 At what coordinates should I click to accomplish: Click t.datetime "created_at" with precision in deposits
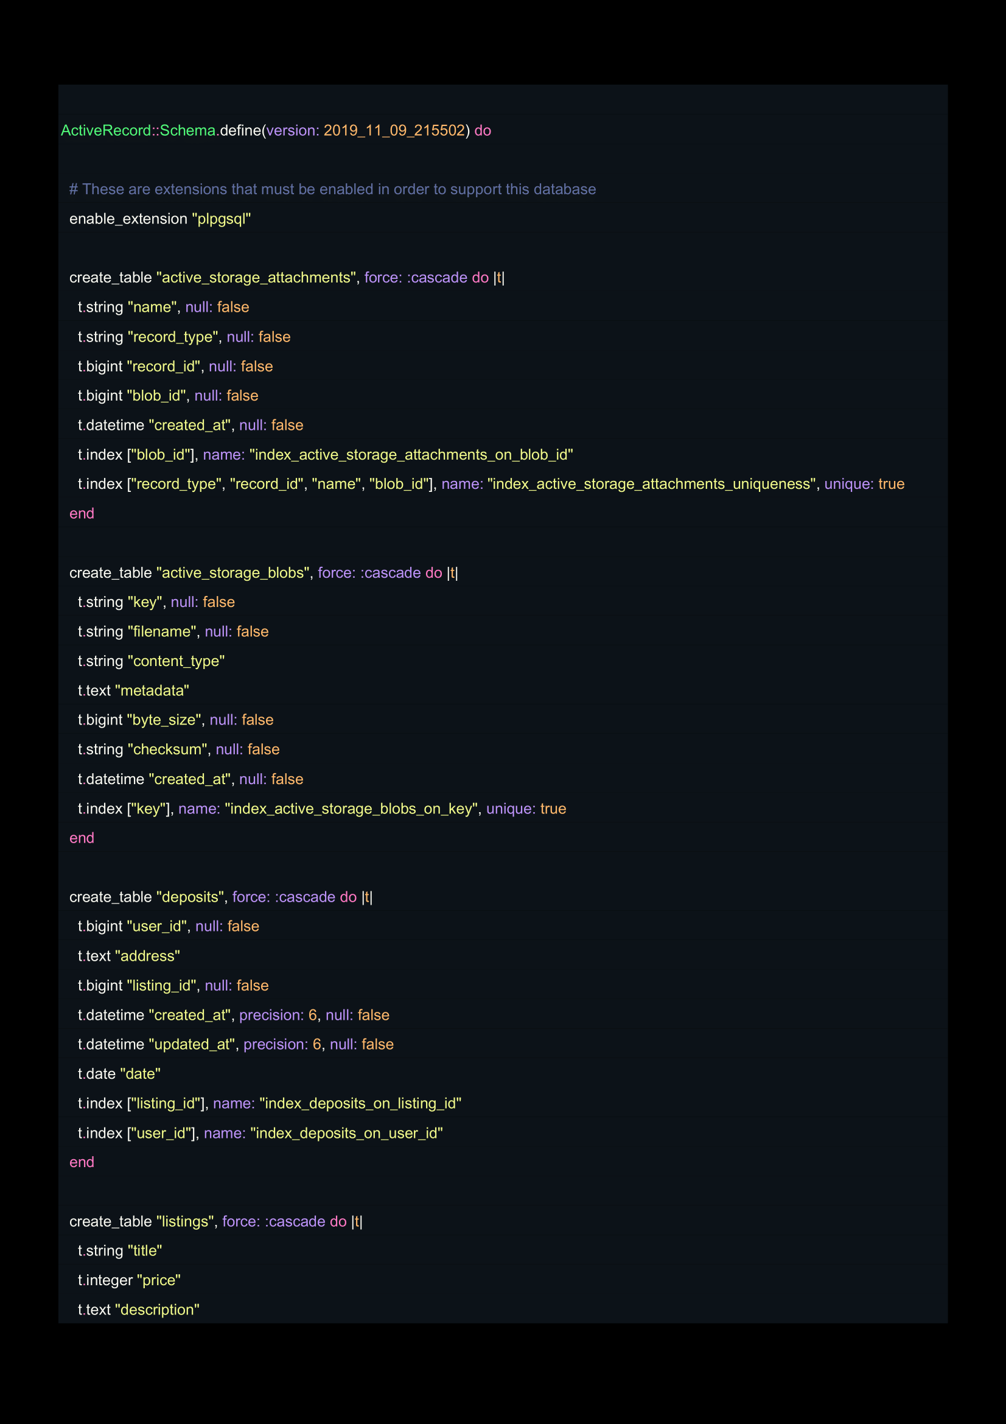point(234,1015)
